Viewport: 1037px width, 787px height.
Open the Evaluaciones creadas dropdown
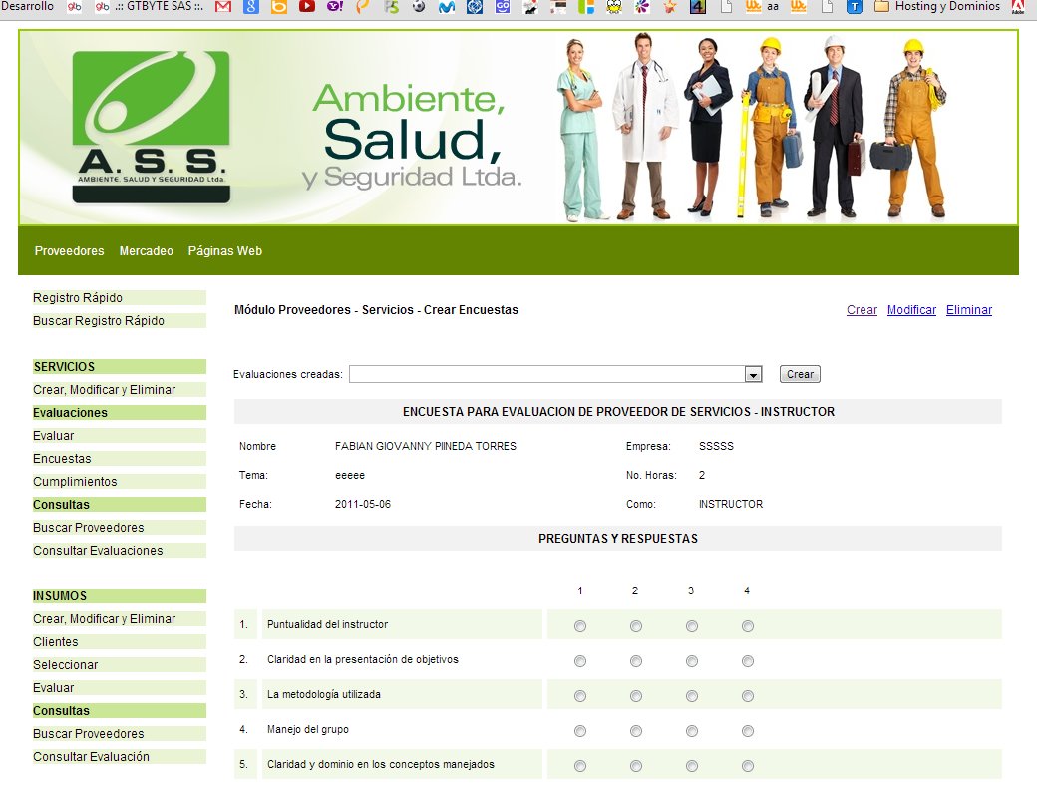(x=751, y=374)
